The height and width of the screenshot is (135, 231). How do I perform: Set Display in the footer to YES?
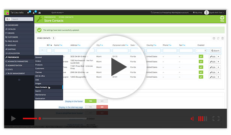pyautogui.click(x=91, y=101)
